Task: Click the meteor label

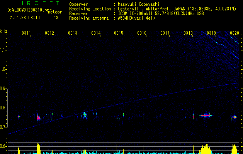Action: pos(55,12)
